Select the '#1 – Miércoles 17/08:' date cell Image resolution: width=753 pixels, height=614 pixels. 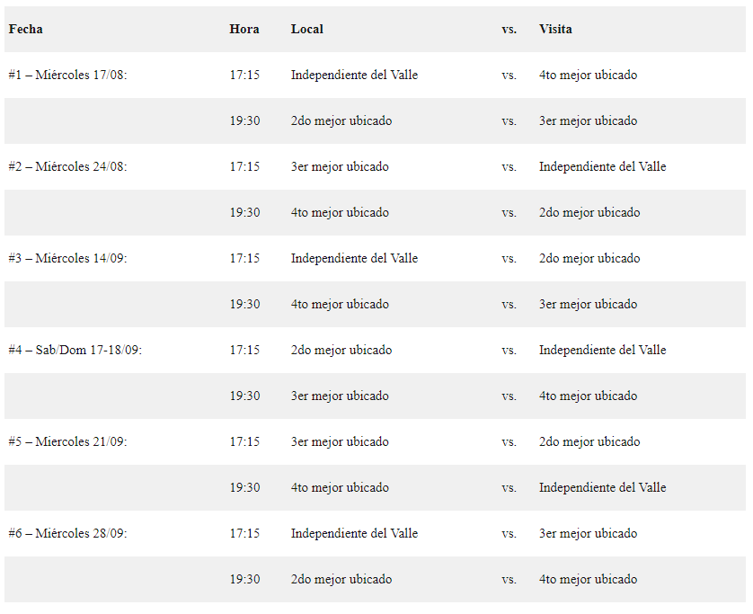click(68, 75)
